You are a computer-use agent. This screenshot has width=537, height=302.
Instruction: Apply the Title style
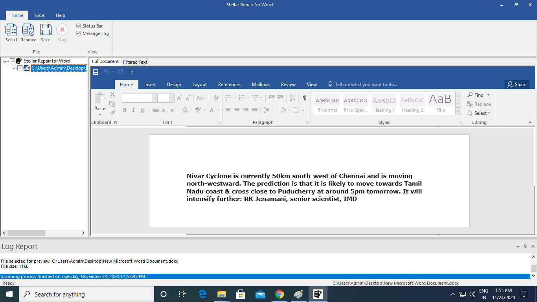tap(441, 104)
